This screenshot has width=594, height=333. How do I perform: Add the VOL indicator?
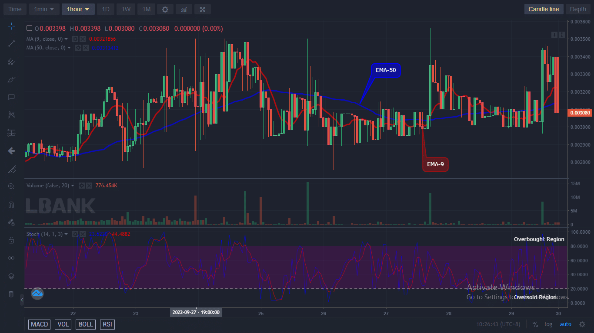pyautogui.click(x=63, y=324)
